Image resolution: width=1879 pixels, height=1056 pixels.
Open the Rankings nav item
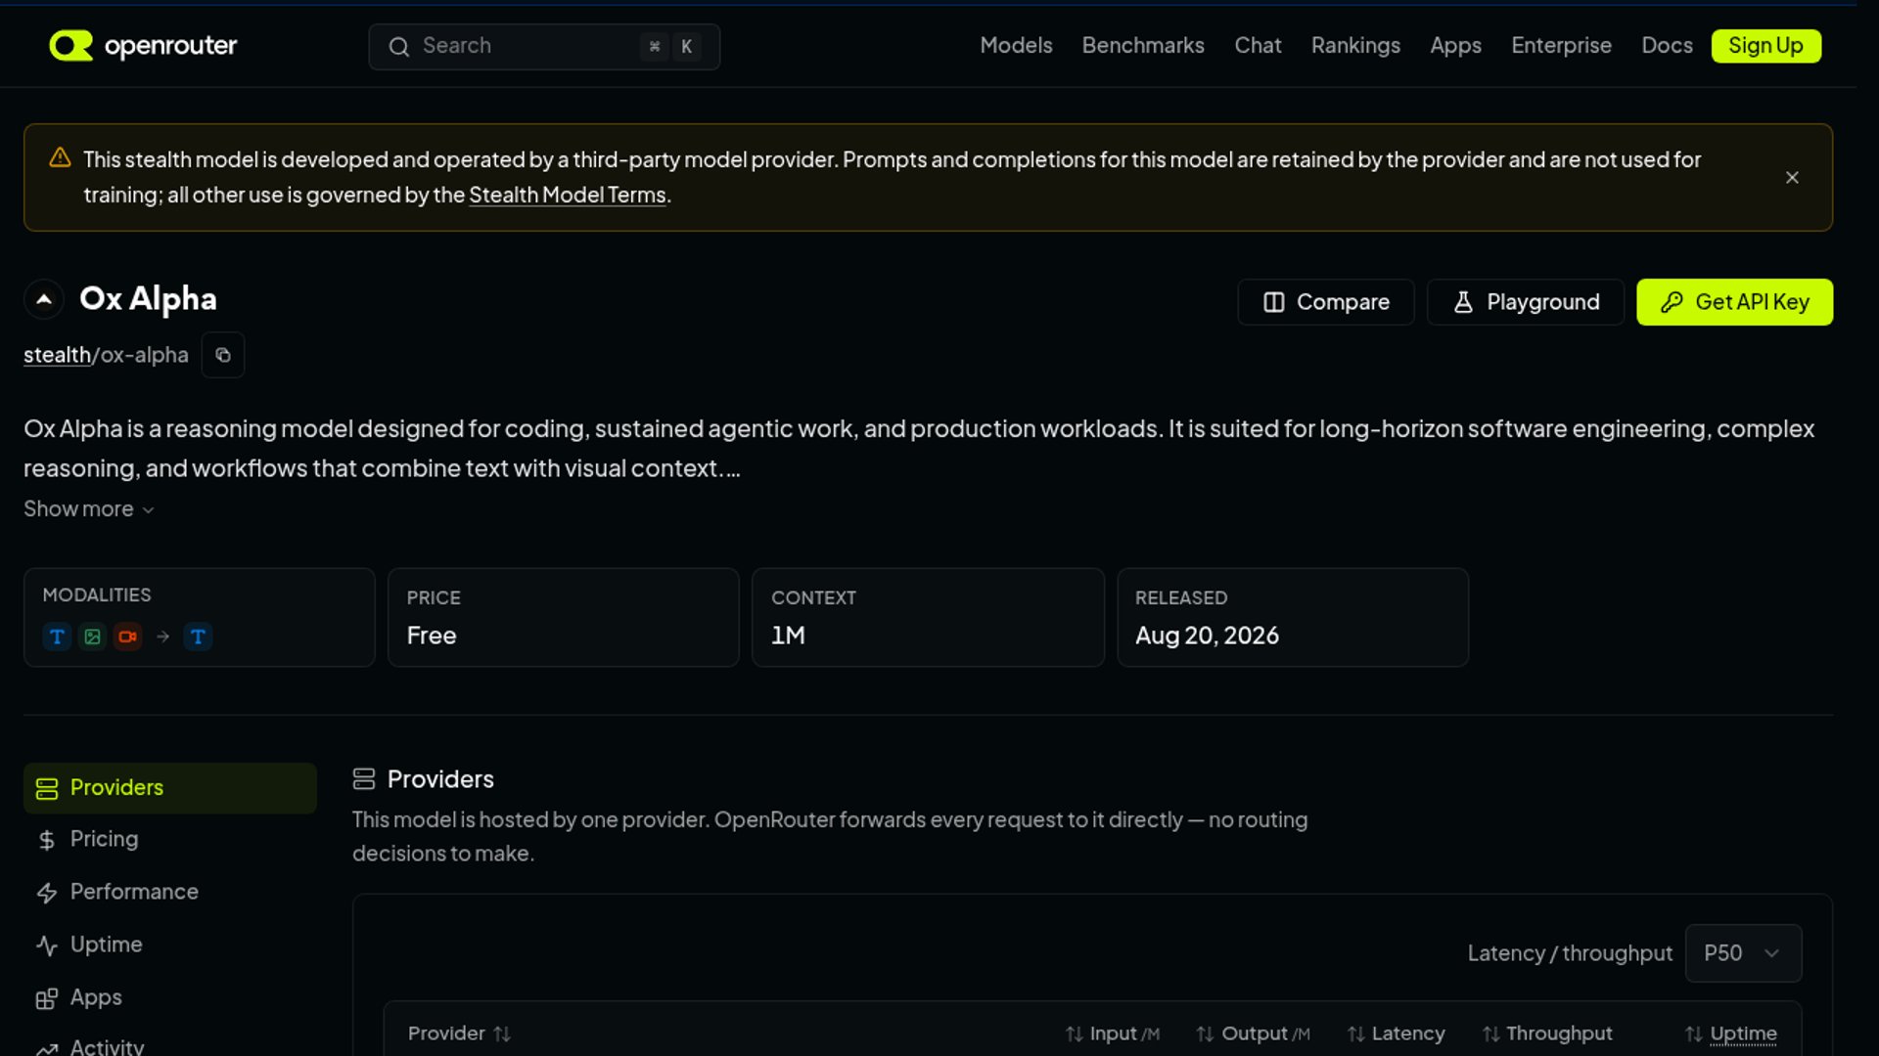pyautogui.click(x=1355, y=46)
